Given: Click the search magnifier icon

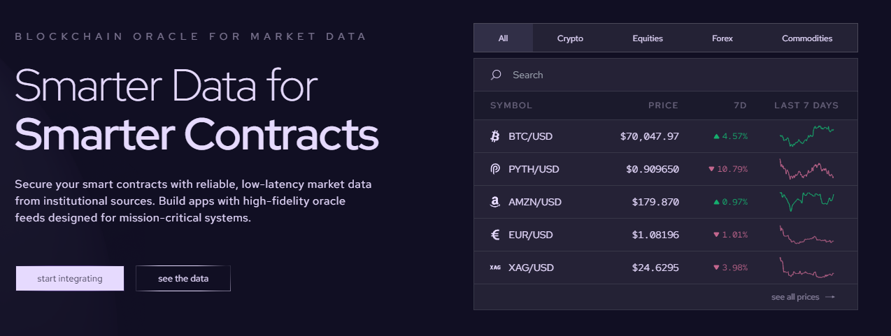Looking at the screenshot, I should coord(496,75).
